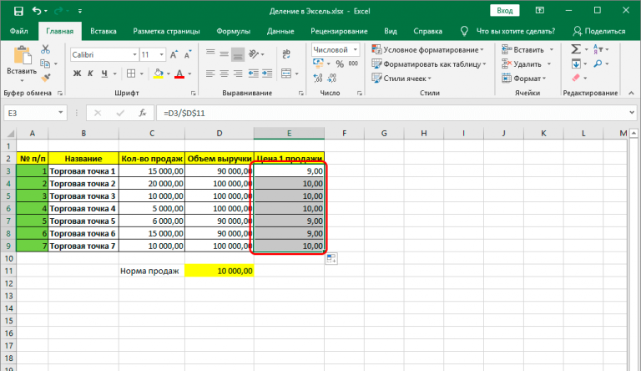Viewport: 641px width, 371px height.
Task: Toggle bold formatting (Ж)
Action: [76, 74]
